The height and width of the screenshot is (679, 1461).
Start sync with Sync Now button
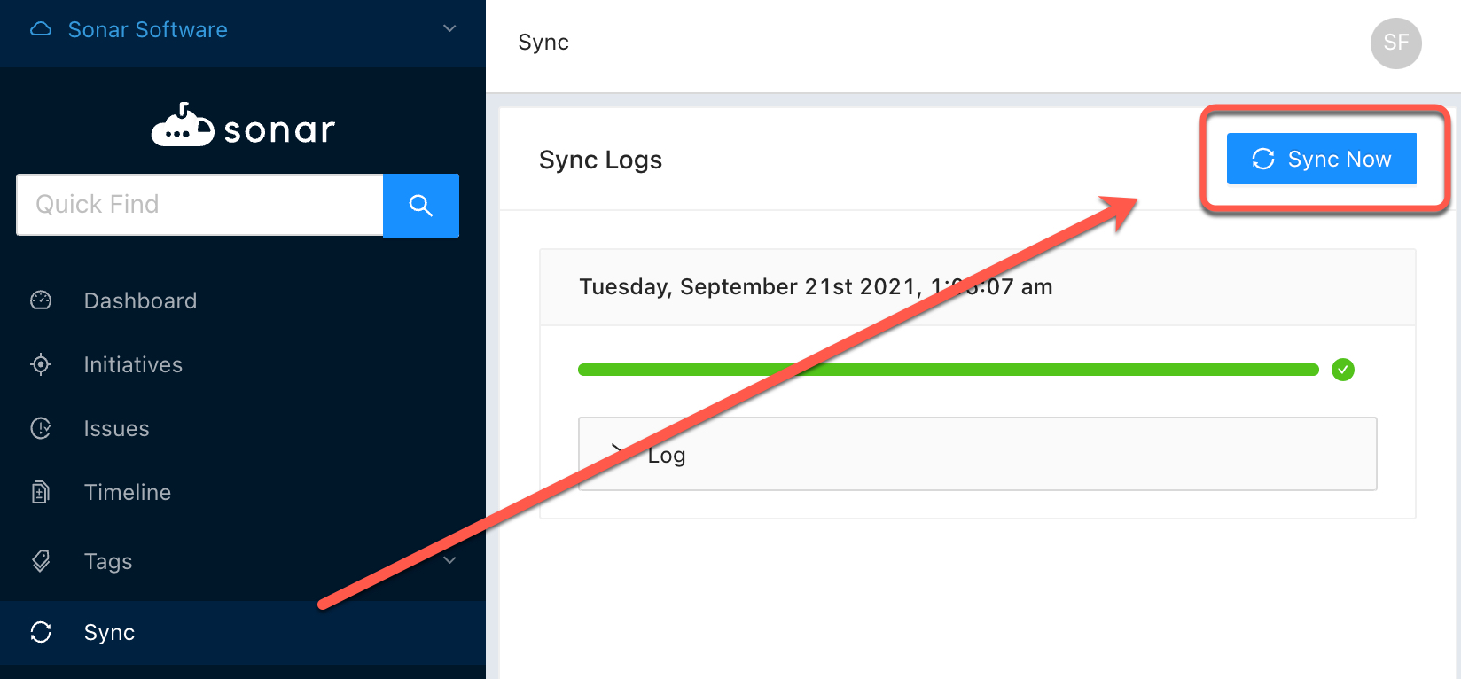click(x=1321, y=159)
